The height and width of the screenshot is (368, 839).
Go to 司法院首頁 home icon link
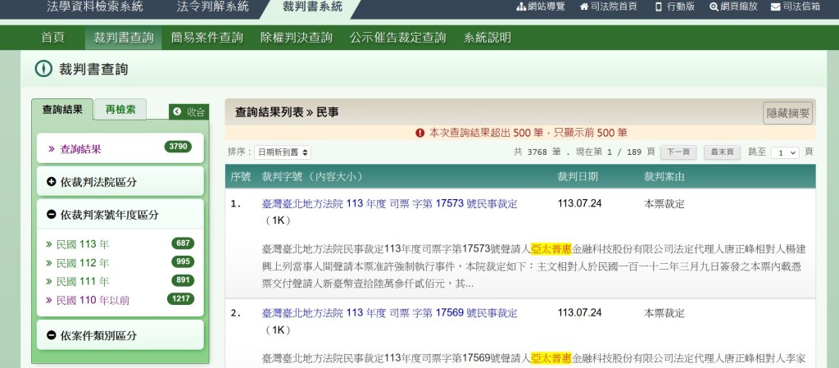coord(608,7)
